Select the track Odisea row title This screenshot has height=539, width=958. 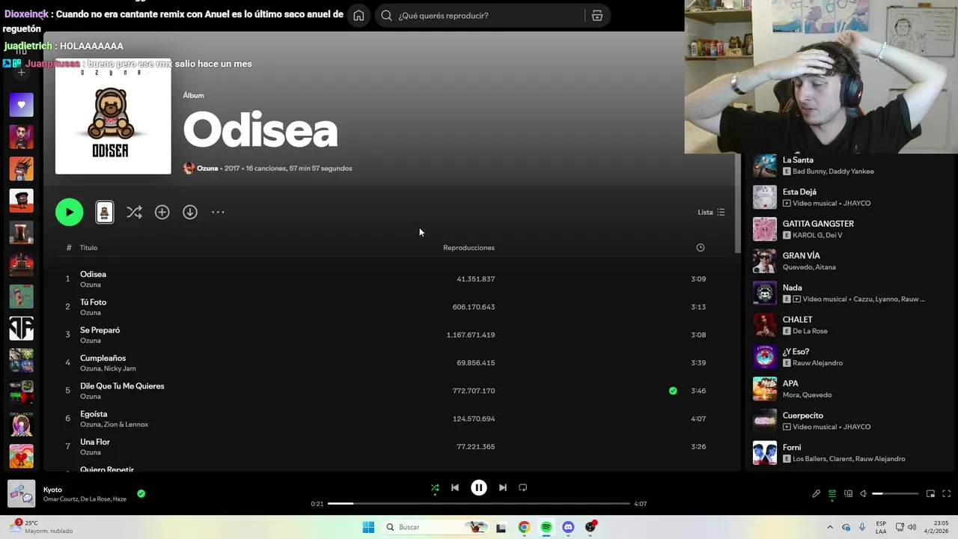click(x=93, y=274)
